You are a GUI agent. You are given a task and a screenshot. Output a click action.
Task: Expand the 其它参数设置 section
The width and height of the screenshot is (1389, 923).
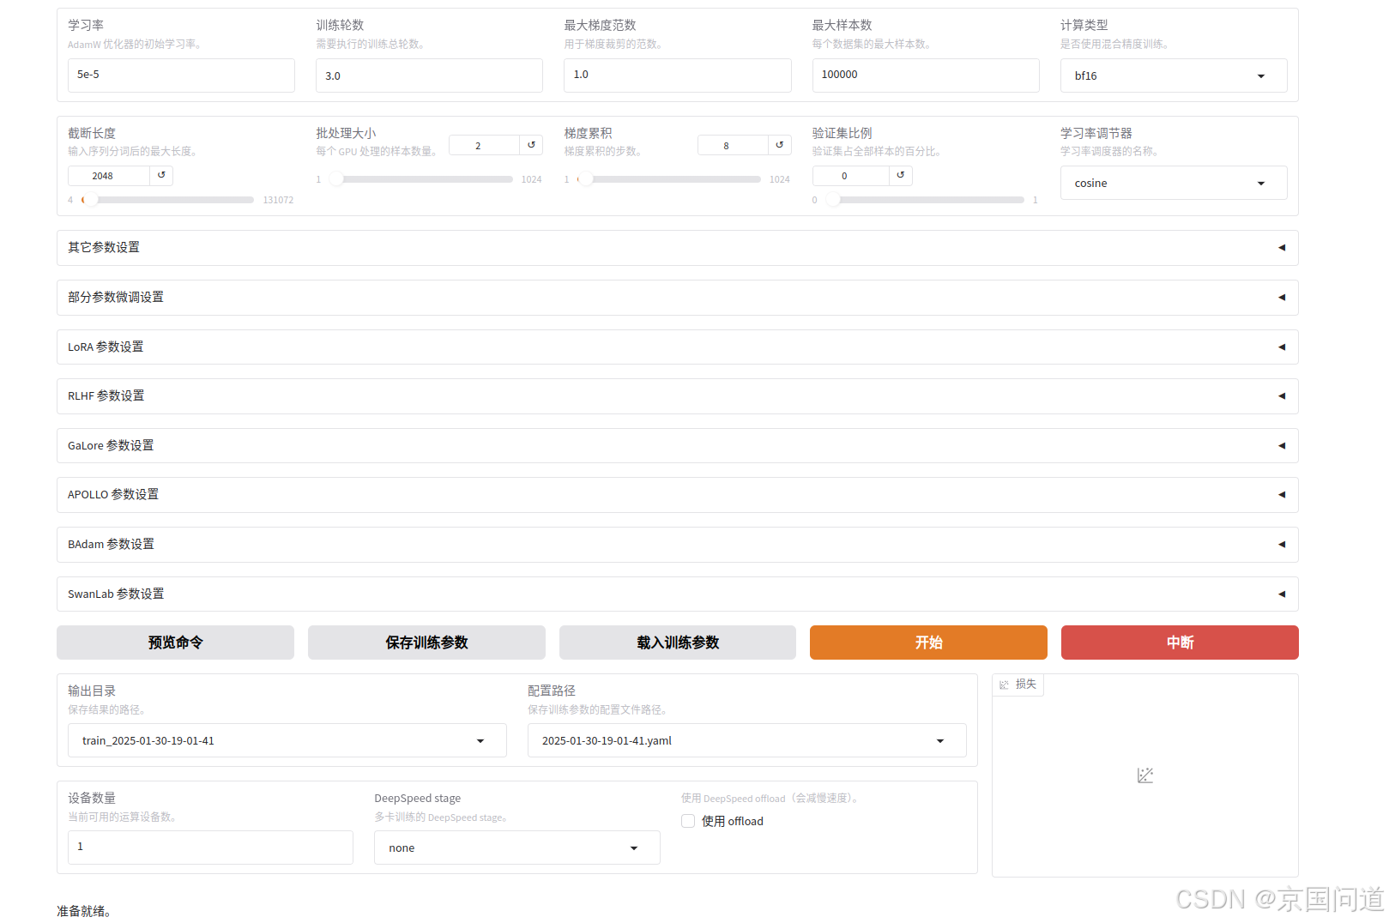tap(677, 247)
